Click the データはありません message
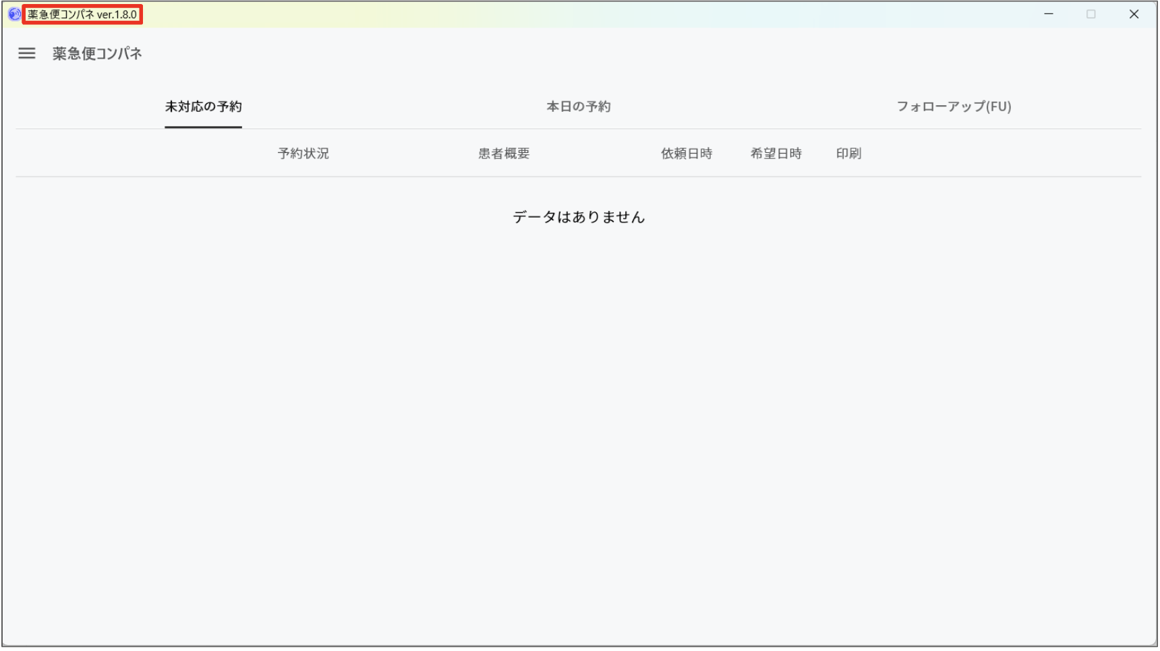 (579, 217)
